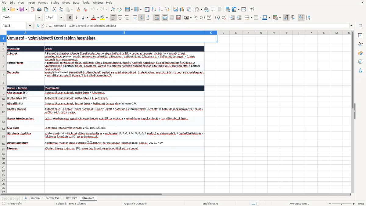Increase cell indent
366x206 pixels.
click(x=232, y=18)
